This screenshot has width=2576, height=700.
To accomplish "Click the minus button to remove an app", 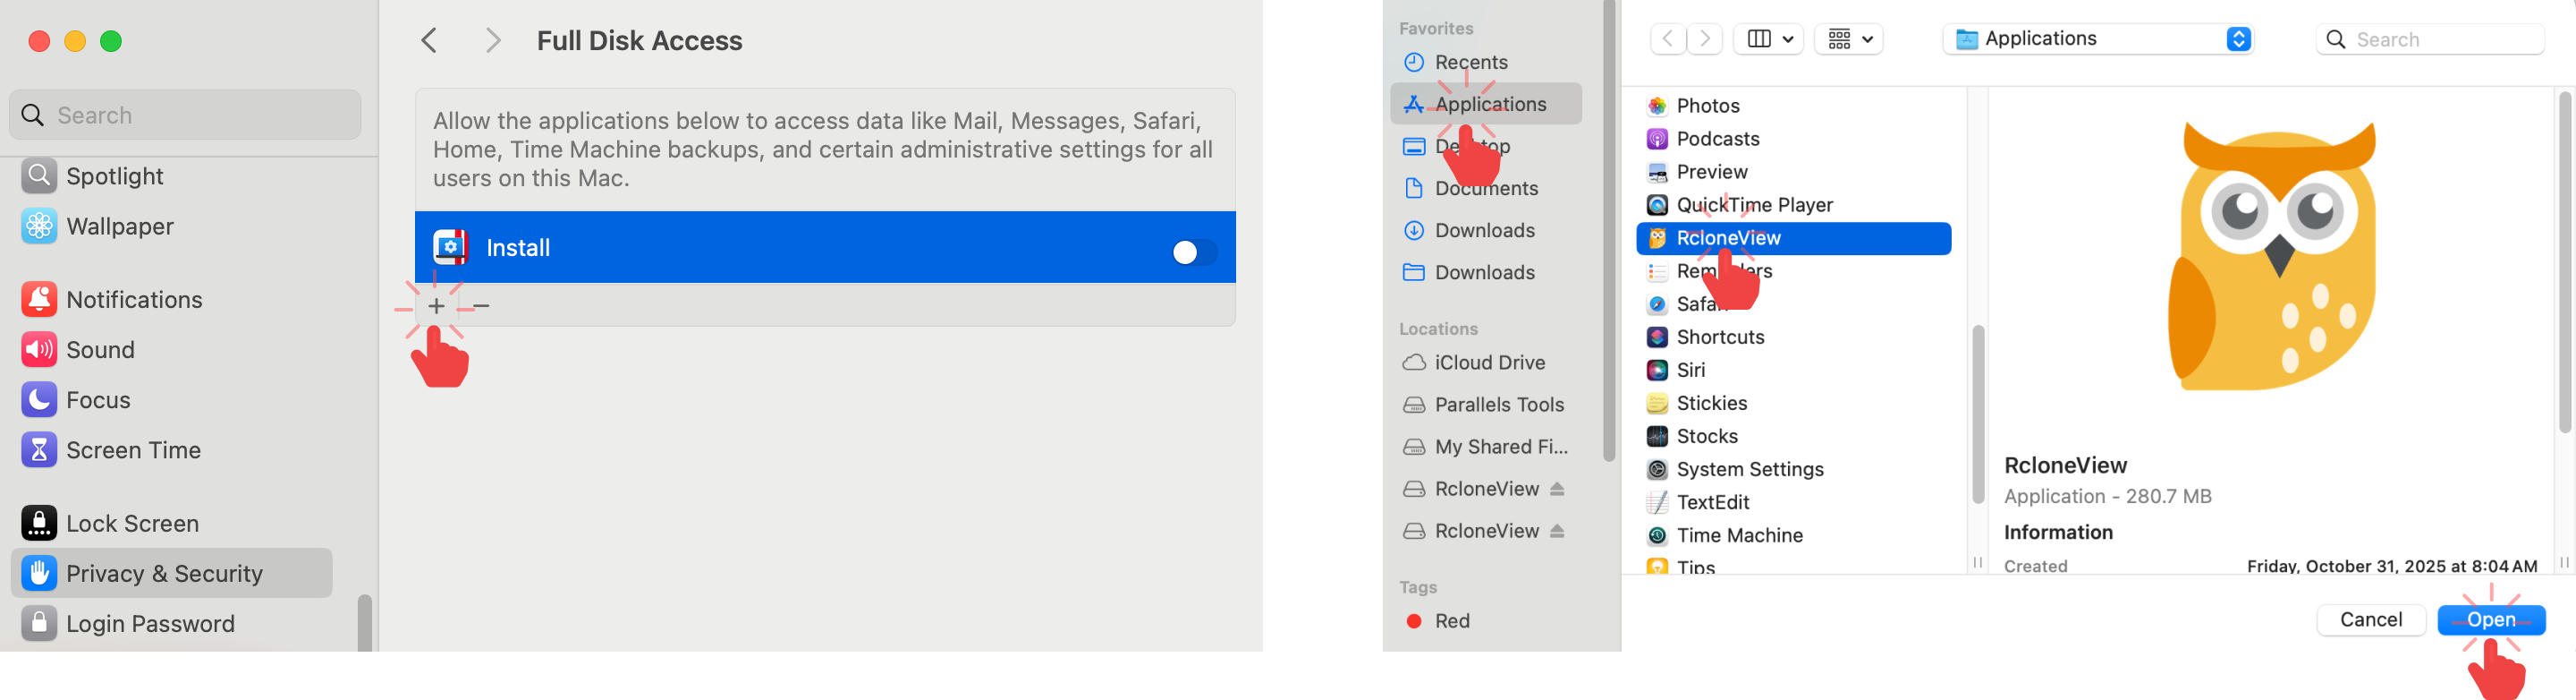I will [x=481, y=306].
